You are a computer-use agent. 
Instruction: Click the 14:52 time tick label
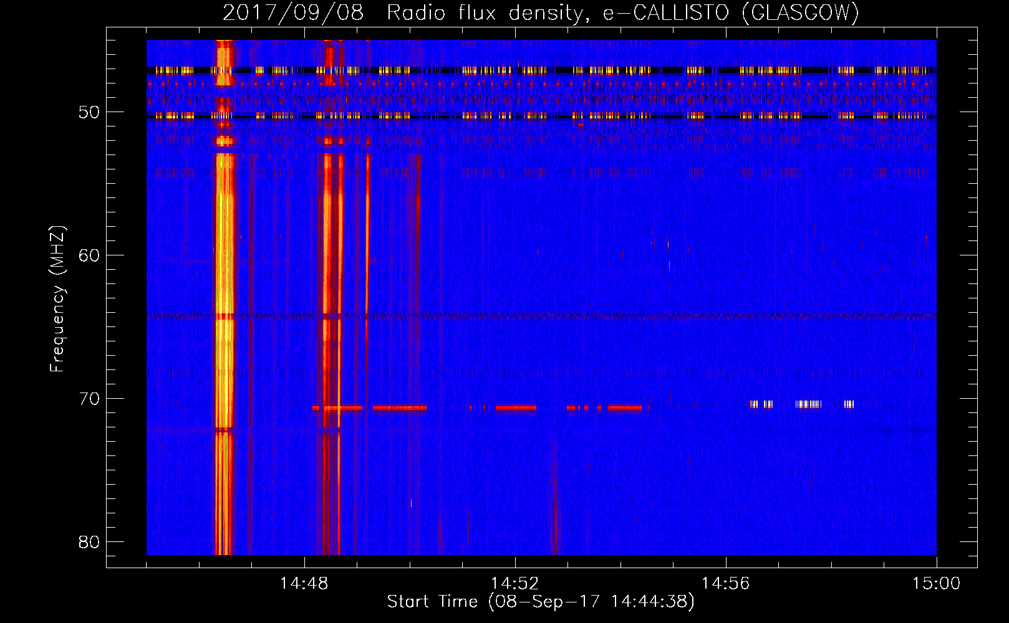(515, 583)
